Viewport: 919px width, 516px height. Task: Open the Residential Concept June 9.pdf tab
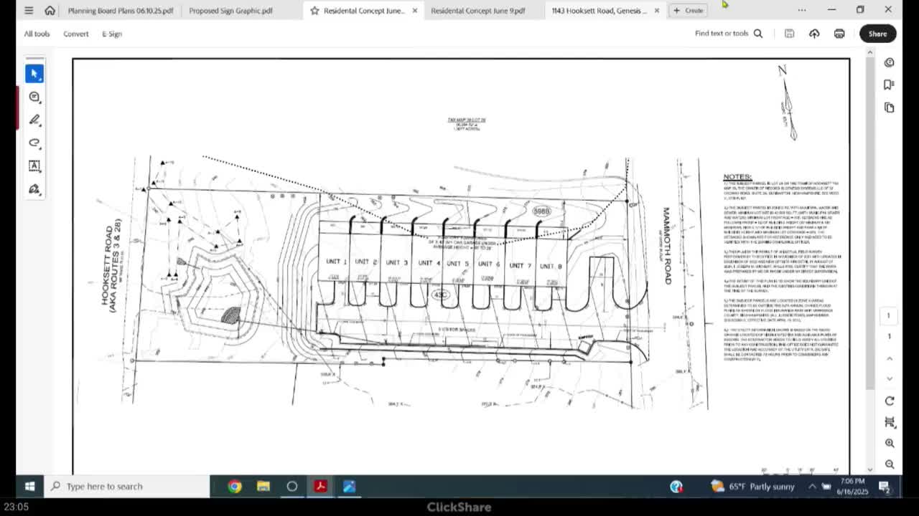pyautogui.click(x=478, y=11)
